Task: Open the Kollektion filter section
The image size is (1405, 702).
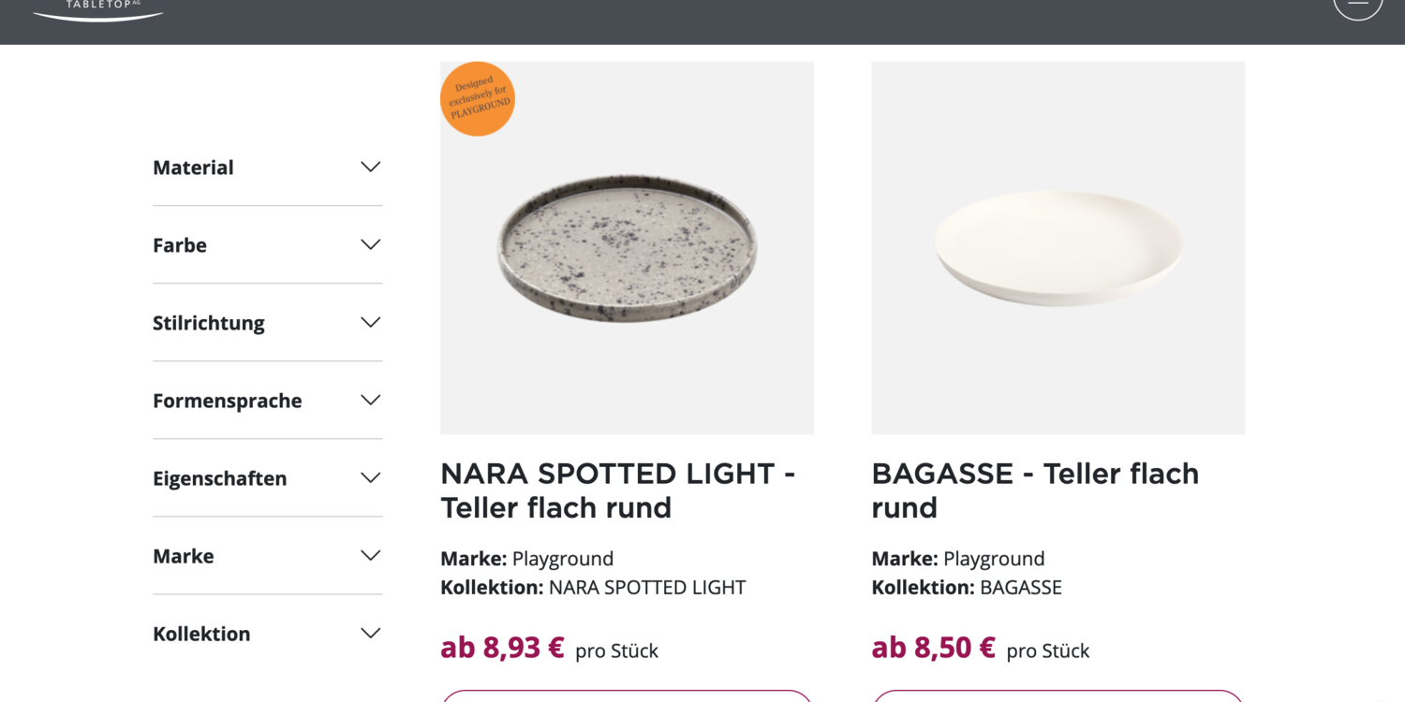Action: pyautogui.click(x=267, y=634)
